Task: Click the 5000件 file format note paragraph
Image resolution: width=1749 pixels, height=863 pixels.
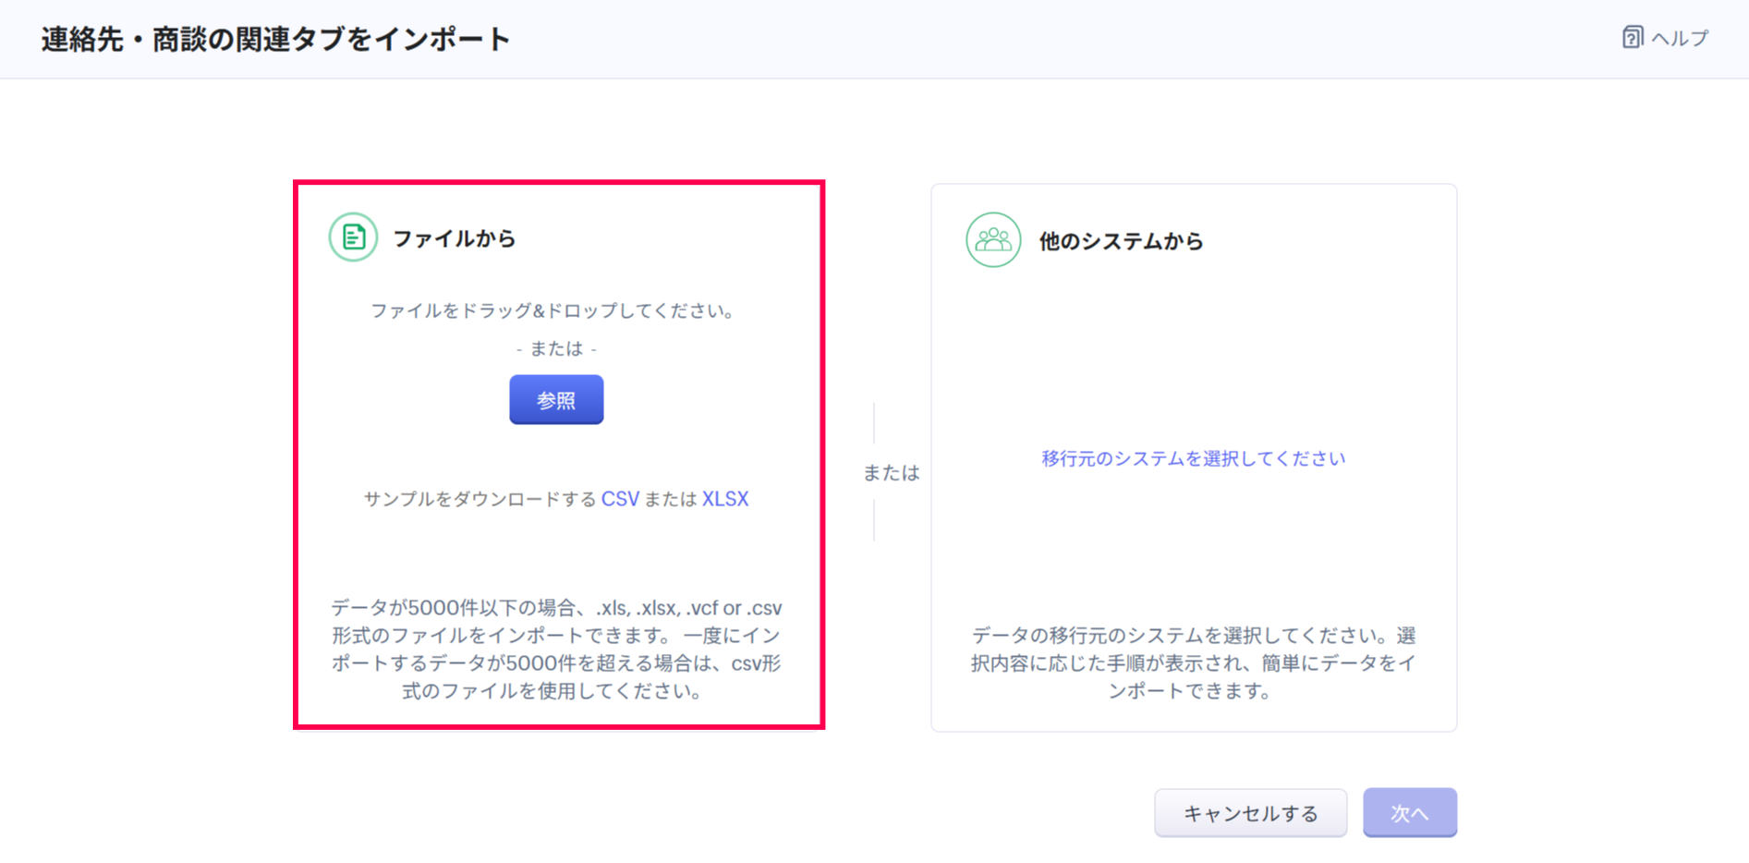Action: coord(556,649)
